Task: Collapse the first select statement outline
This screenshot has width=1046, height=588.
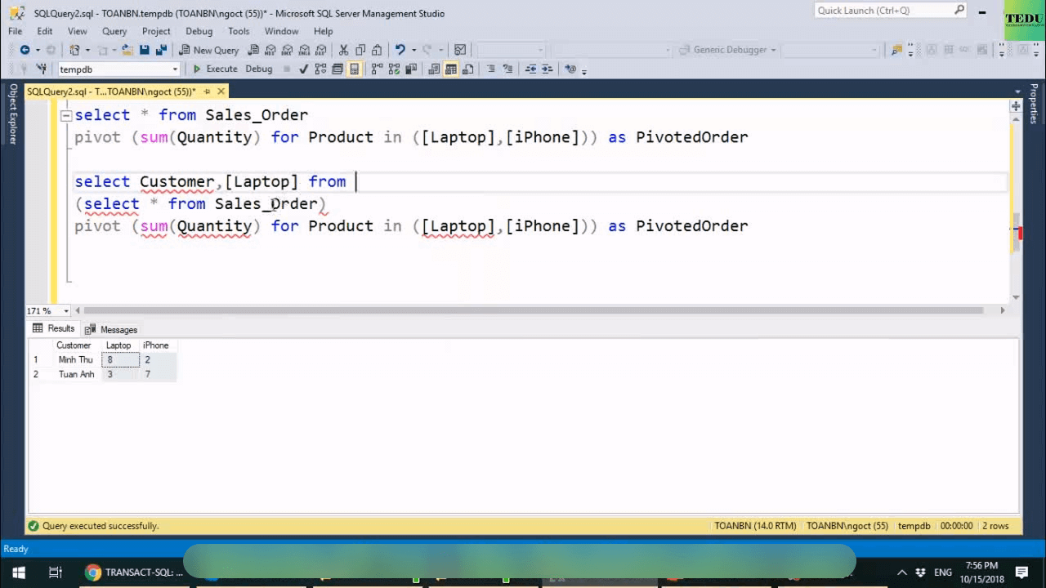Action: [66, 115]
